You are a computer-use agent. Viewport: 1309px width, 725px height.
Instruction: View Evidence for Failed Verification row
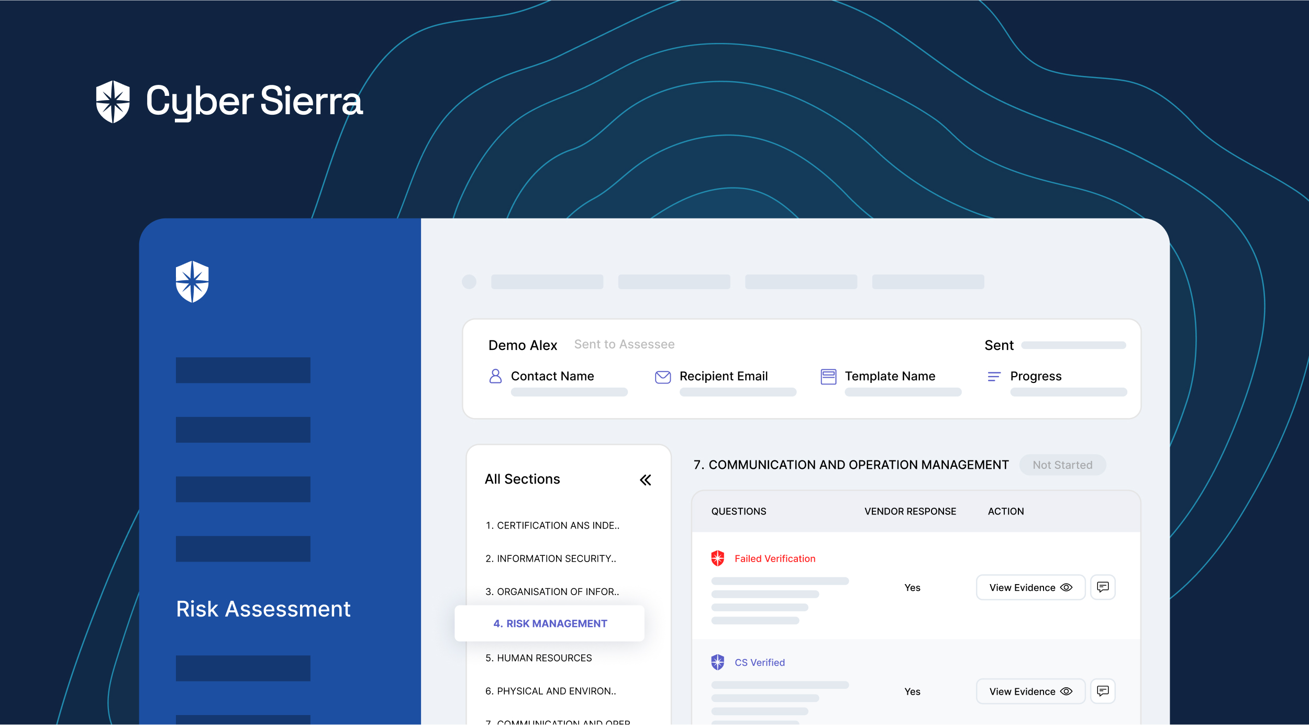pos(1030,587)
